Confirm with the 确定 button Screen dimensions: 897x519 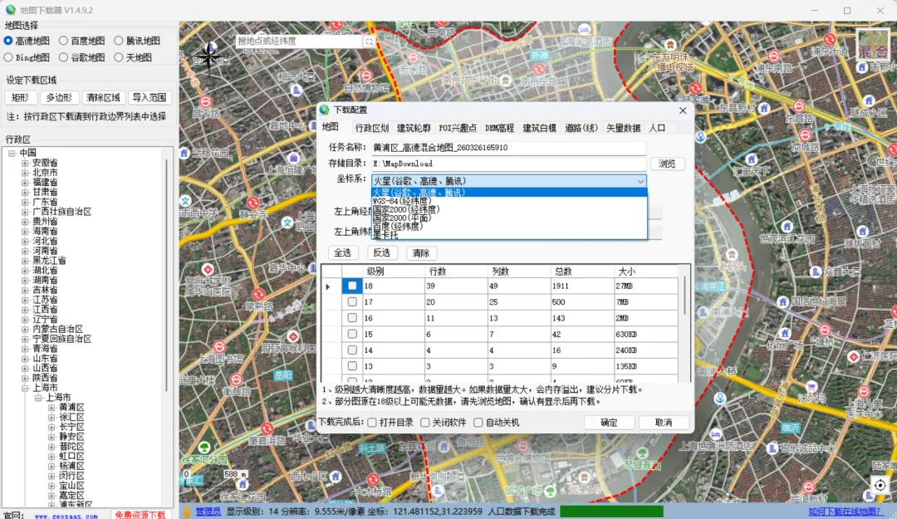[610, 423]
